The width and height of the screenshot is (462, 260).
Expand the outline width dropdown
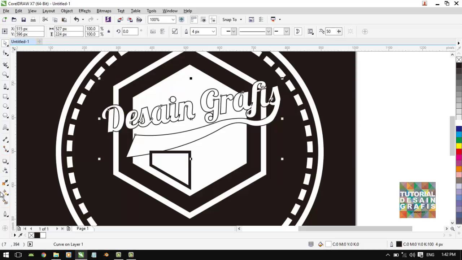213,31
